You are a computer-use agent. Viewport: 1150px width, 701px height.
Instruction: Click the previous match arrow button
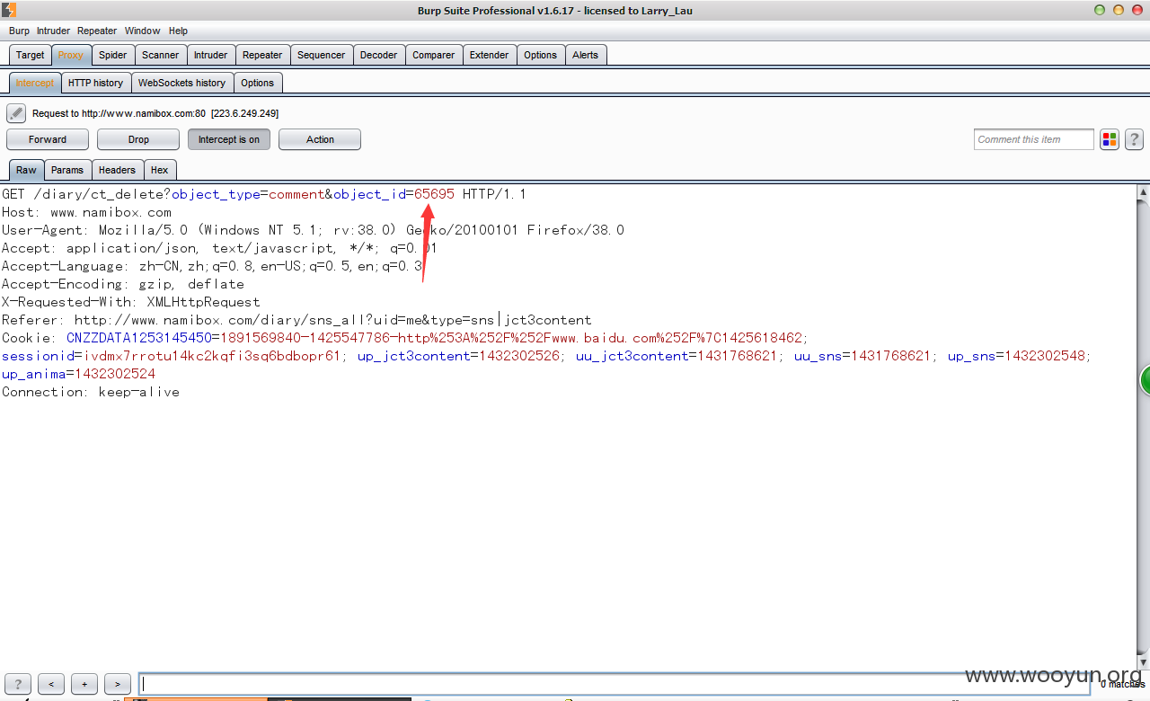point(51,684)
